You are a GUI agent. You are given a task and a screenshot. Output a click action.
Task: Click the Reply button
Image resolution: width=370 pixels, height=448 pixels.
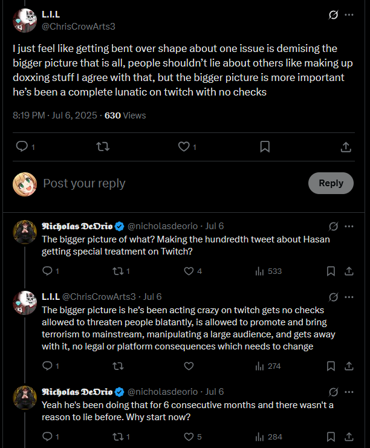[331, 183]
